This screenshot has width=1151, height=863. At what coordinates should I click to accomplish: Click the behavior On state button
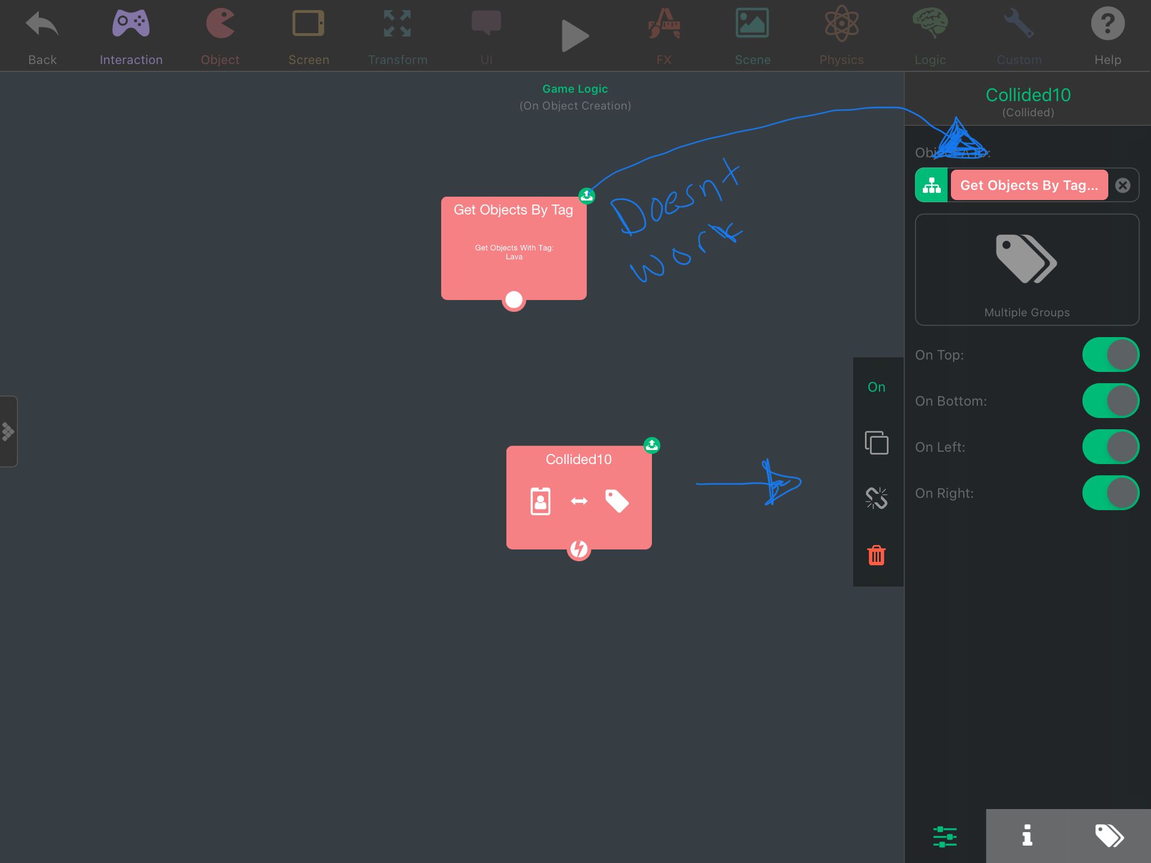876,387
